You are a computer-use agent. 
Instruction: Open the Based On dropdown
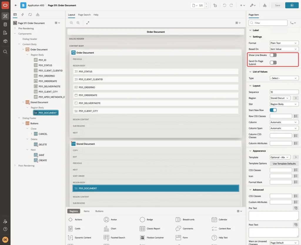(x=284, y=49)
